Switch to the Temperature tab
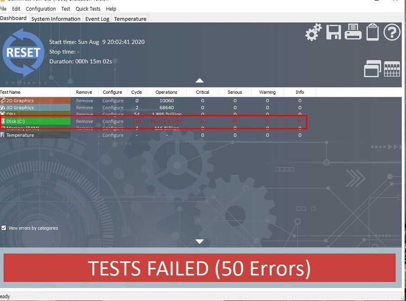 click(x=130, y=19)
